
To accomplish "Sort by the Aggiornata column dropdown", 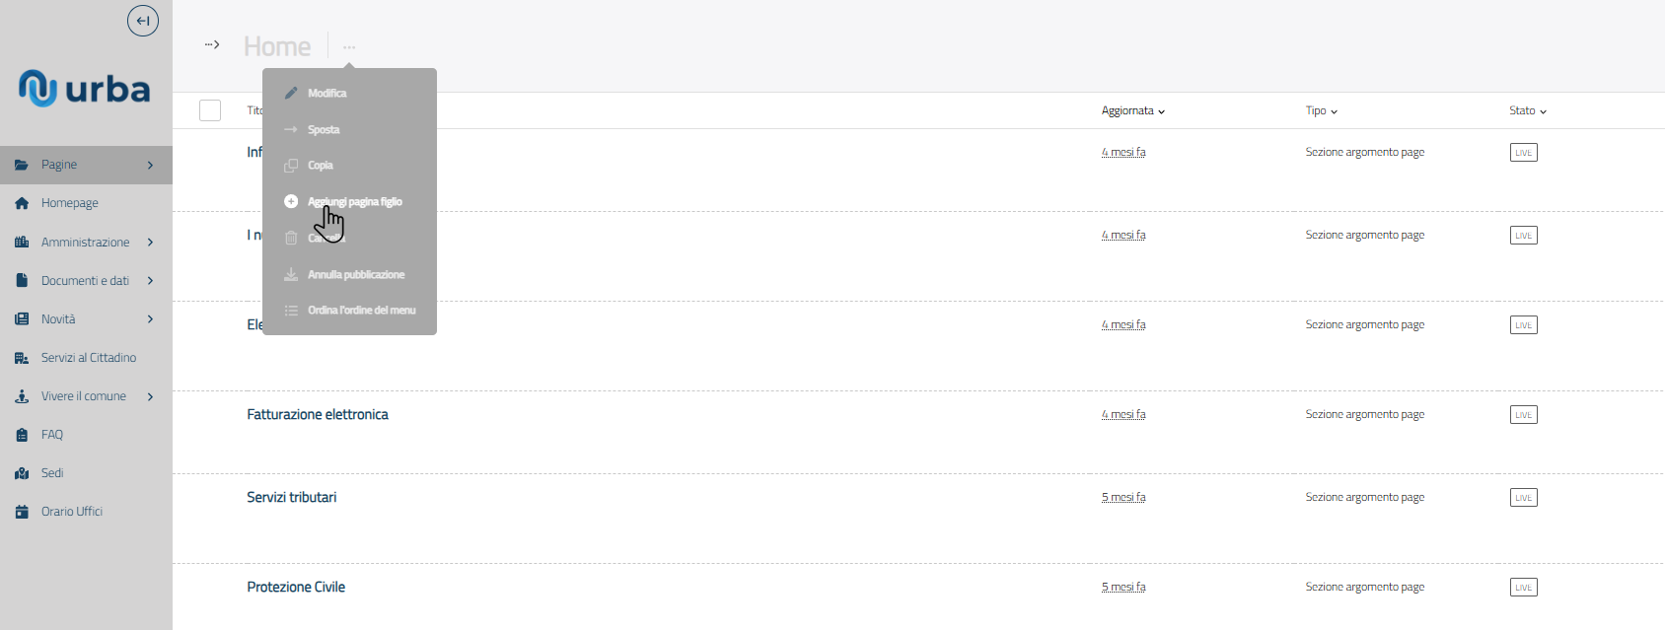I will [x=1133, y=111].
